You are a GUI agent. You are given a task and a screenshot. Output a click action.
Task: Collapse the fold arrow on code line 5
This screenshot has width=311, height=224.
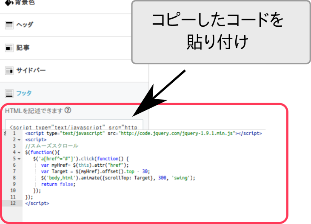[x=19, y=159]
